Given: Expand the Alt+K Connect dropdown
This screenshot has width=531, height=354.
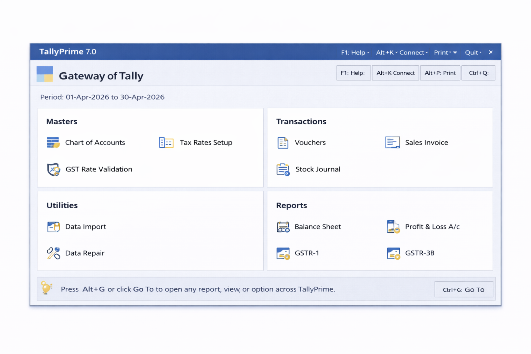Looking at the screenshot, I should pos(401,52).
